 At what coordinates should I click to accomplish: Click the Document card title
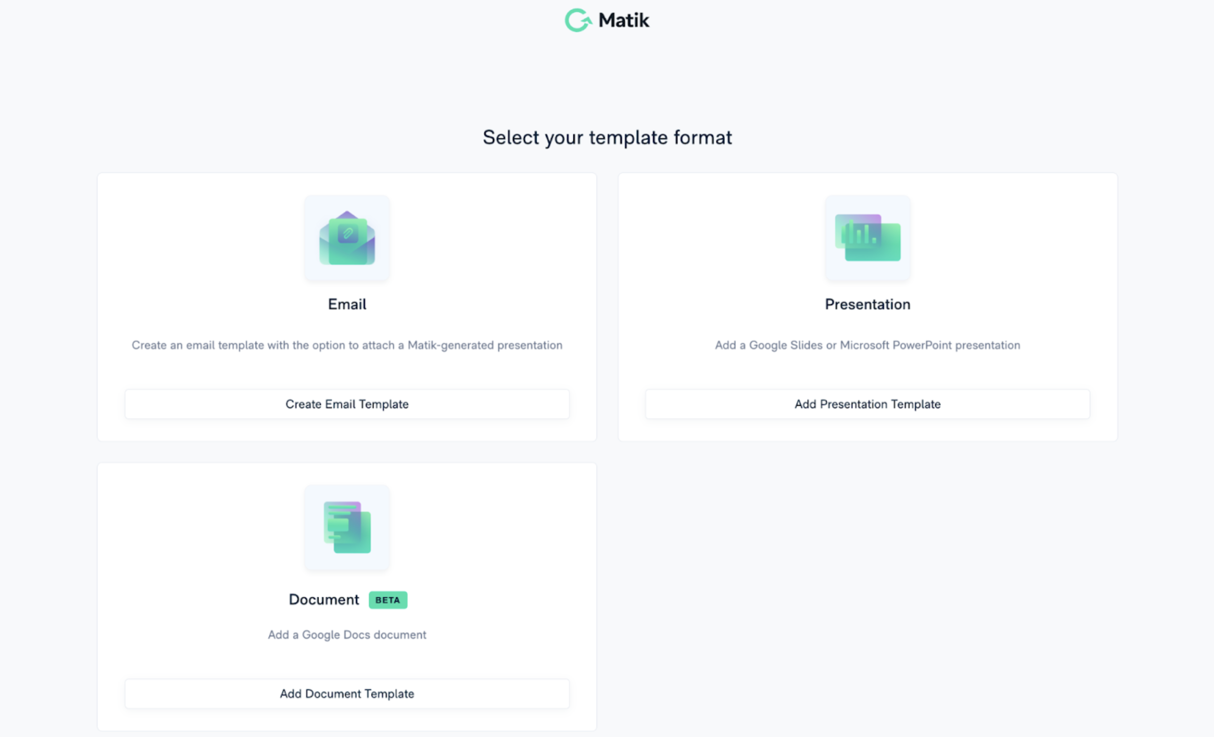[x=324, y=600]
